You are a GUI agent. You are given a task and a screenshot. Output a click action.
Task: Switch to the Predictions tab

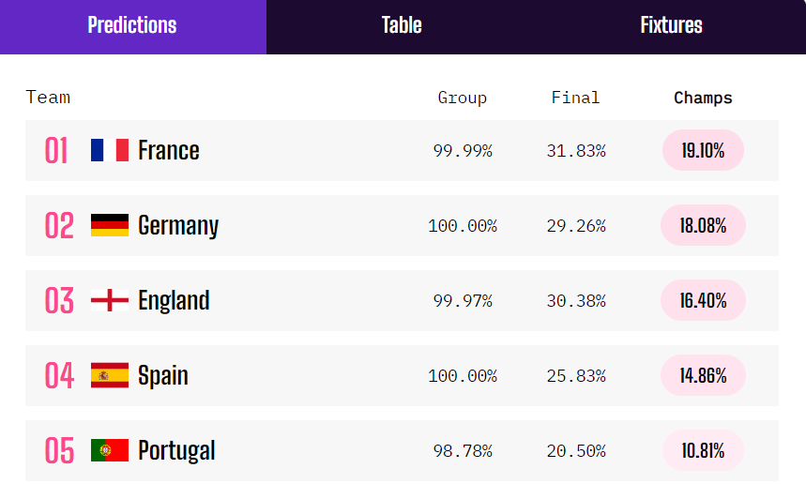click(132, 25)
